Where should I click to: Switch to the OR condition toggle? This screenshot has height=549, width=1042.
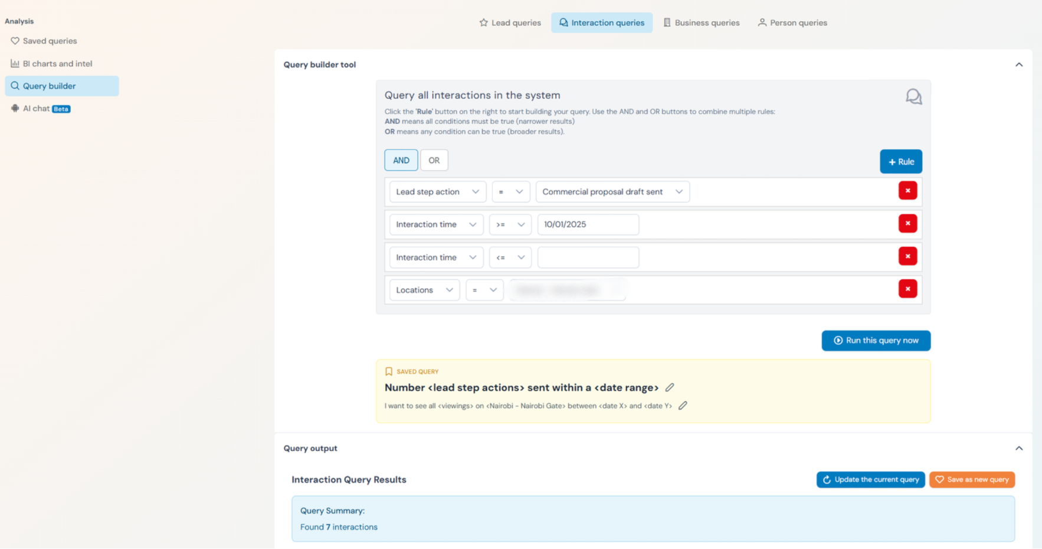coord(434,161)
